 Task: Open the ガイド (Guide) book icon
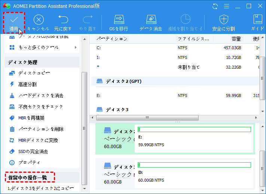[x=258, y=19]
